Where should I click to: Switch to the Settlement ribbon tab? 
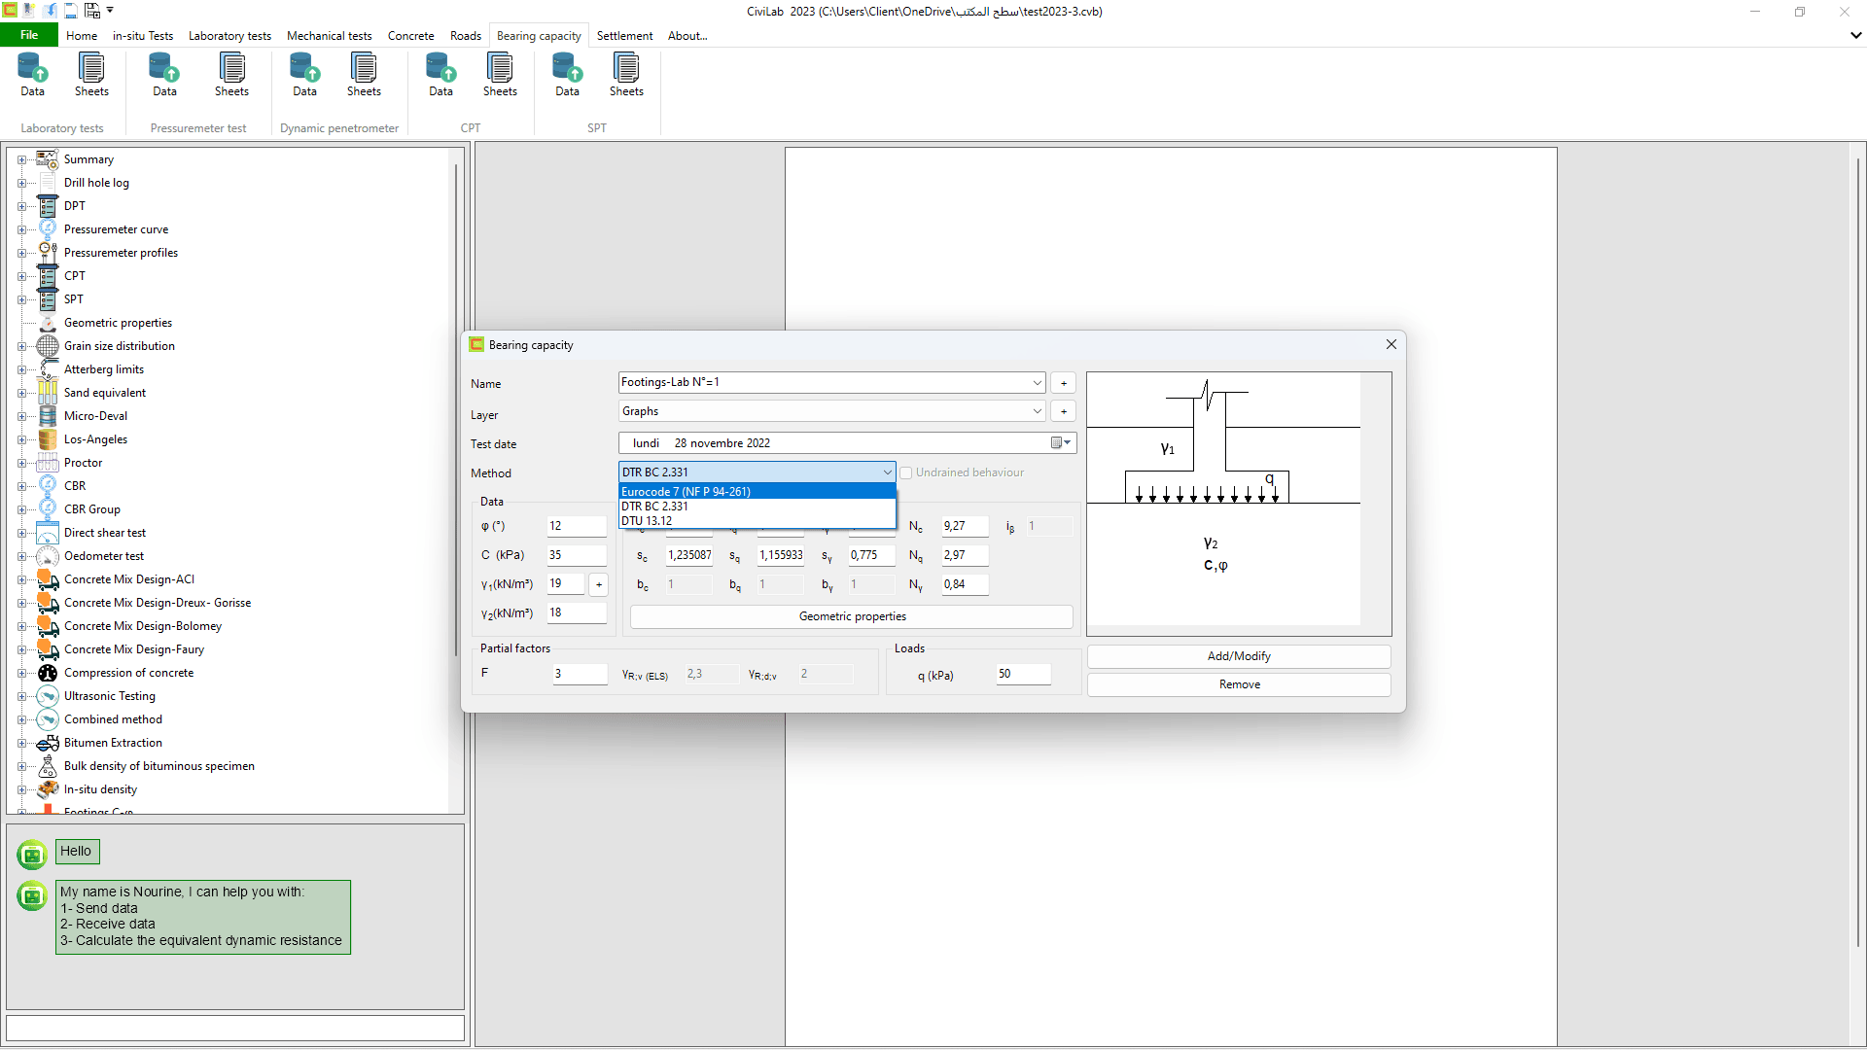[x=624, y=36]
